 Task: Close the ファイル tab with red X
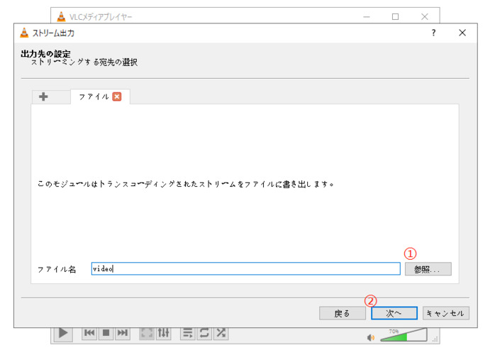pos(117,97)
